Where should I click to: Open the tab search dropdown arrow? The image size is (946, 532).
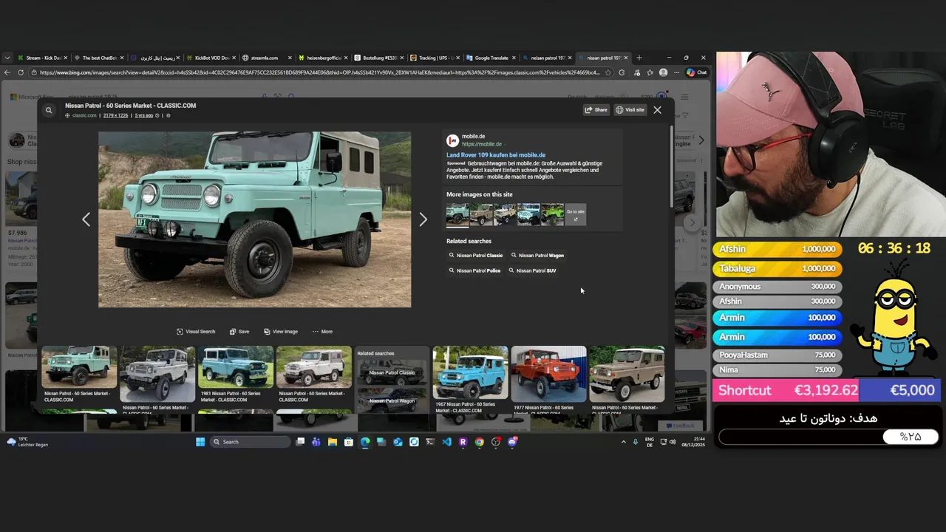click(7, 58)
